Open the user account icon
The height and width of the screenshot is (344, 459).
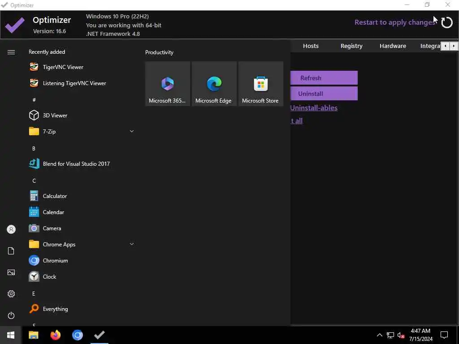click(x=11, y=229)
